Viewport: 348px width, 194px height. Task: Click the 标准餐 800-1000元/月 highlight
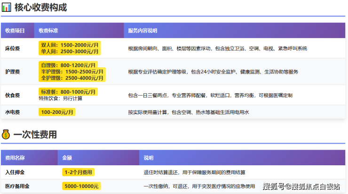point(68,91)
